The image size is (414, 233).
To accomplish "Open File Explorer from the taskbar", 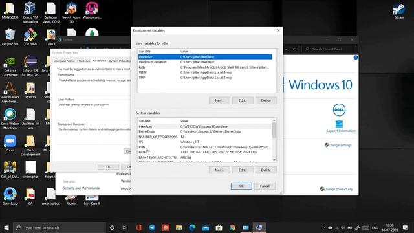I will coord(179,227).
